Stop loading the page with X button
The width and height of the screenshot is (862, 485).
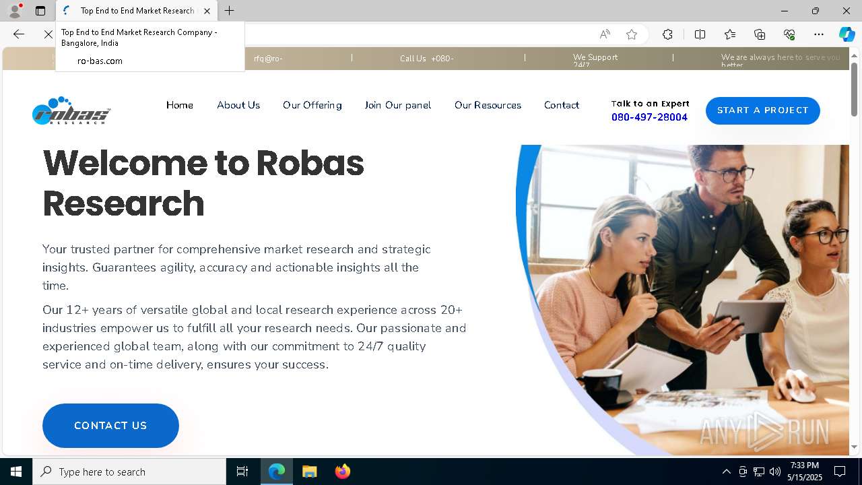click(x=48, y=34)
